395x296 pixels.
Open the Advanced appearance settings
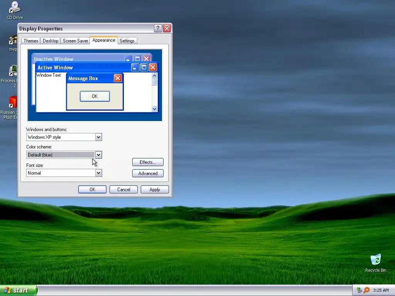[148, 173]
